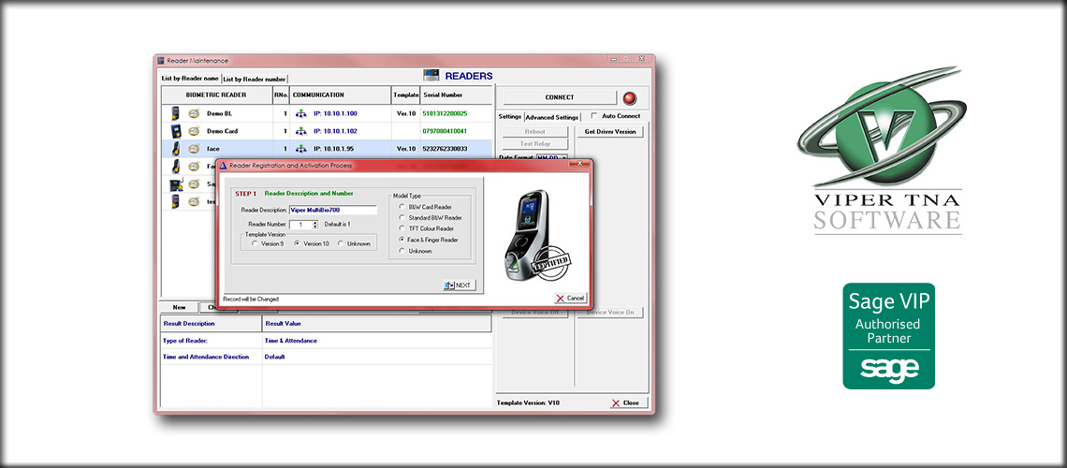
Task: Click the Demo Card reader name
Action: pos(223,131)
